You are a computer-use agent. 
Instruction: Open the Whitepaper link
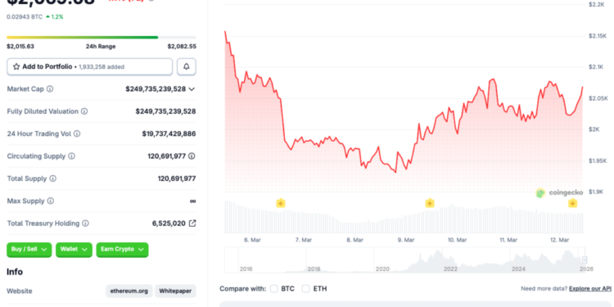click(175, 291)
